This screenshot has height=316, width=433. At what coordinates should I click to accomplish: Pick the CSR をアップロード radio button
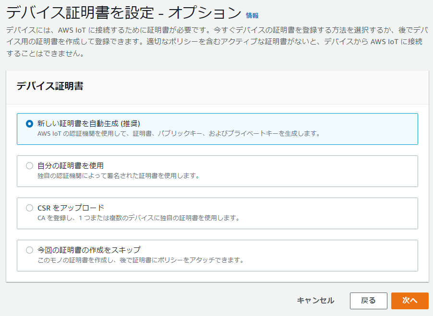coord(30,208)
